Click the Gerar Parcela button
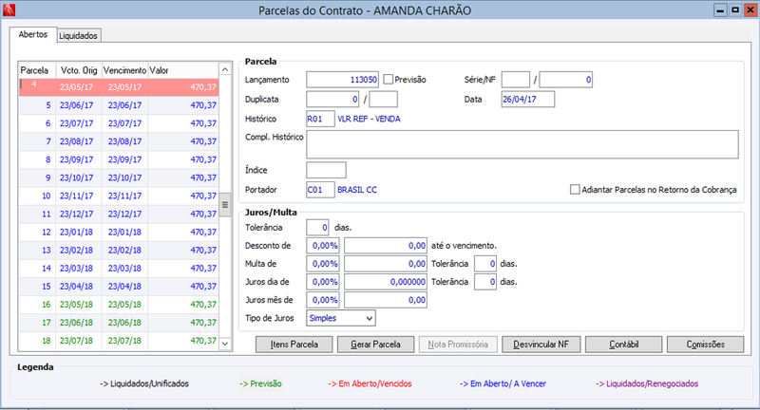The image size is (760, 410). click(x=375, y=345)
